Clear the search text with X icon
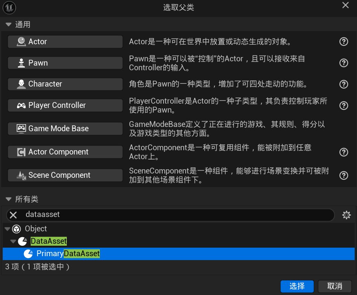This screenshot has height=295, width=357. tap(13, 215)
